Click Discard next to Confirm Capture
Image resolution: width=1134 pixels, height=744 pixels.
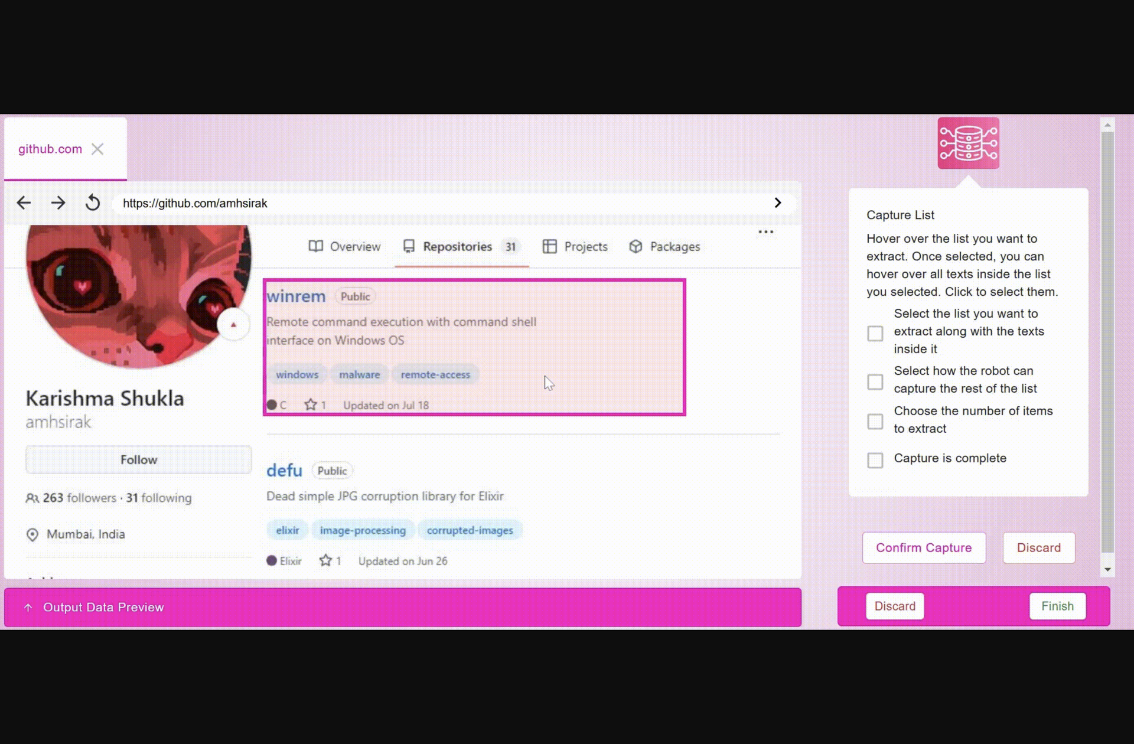pos(1039,547)
